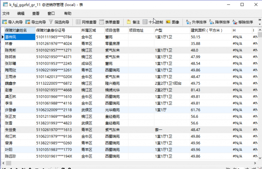This screenshot has height=169, width=262.
Task: Select the area cell 61.76
Action: click(211, 110)
